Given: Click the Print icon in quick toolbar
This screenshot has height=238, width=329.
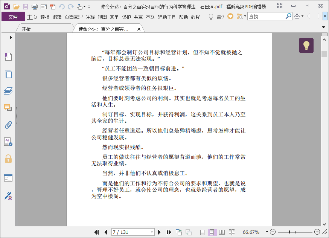Looking at the screenshot, I should (34, 7).
